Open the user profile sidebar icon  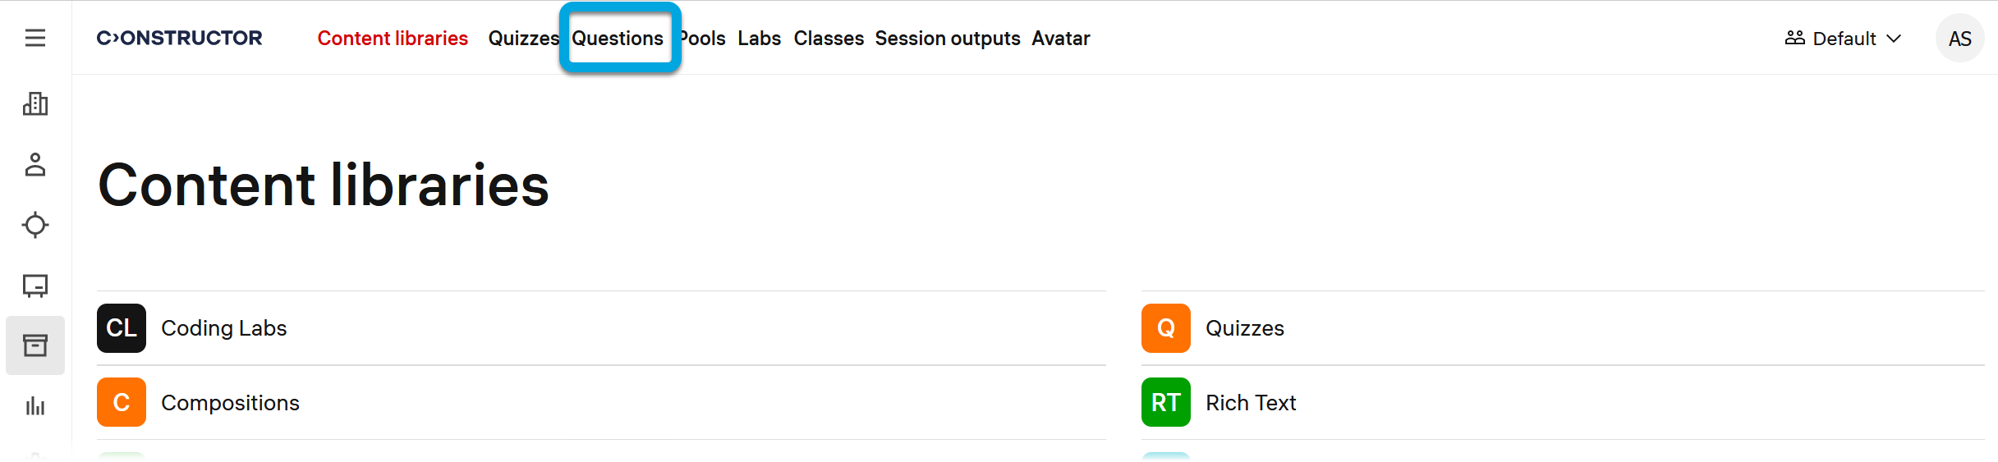35,165
